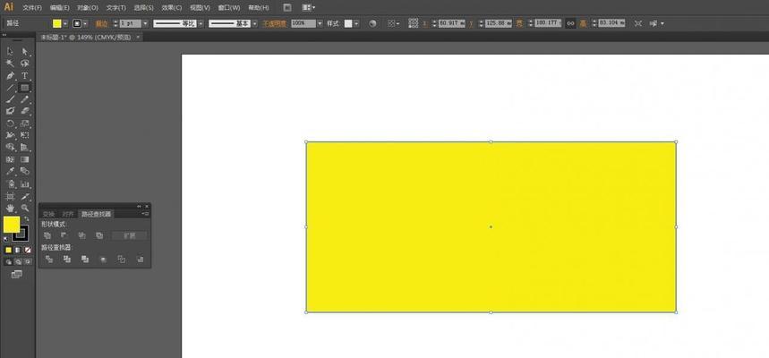The height and width of the screenshot is (358, 769).
Task: Open 效果(C) menu
Action: coord(172,8)
